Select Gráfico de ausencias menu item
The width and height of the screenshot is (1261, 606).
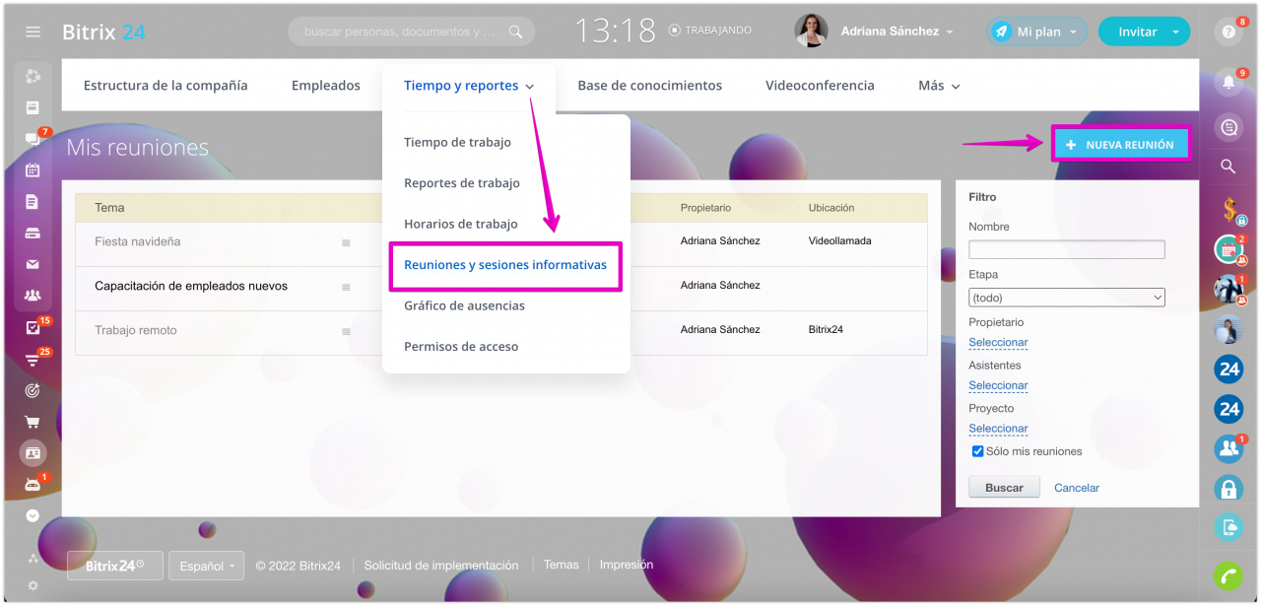(x=464, y=305)
